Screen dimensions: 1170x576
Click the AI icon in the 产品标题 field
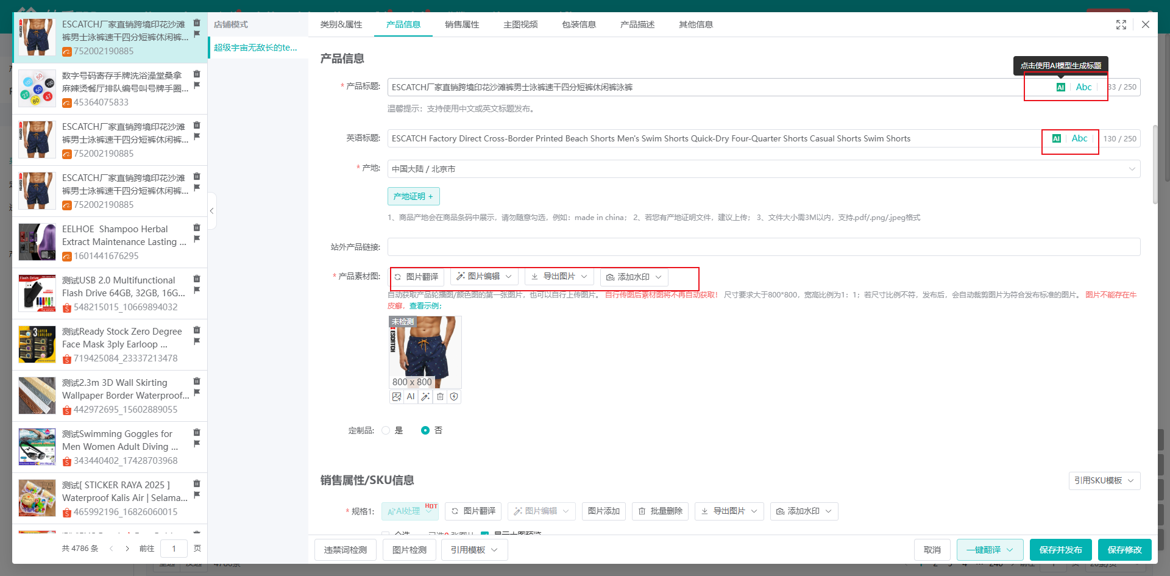(x=1060, y=87)
